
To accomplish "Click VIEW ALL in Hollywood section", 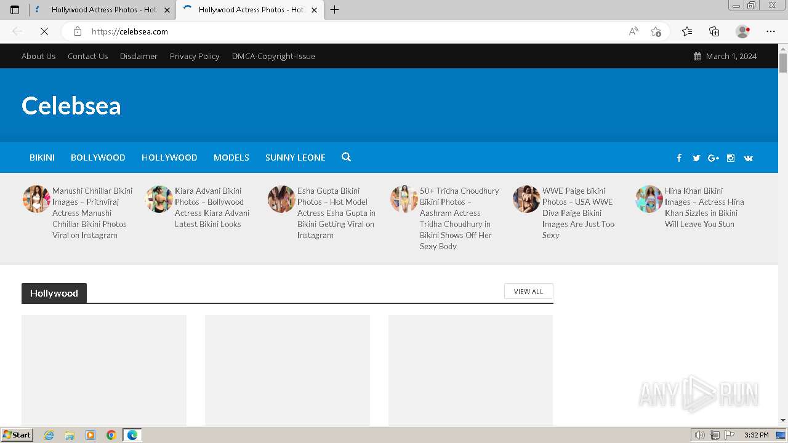I will [x=528, y=291].
